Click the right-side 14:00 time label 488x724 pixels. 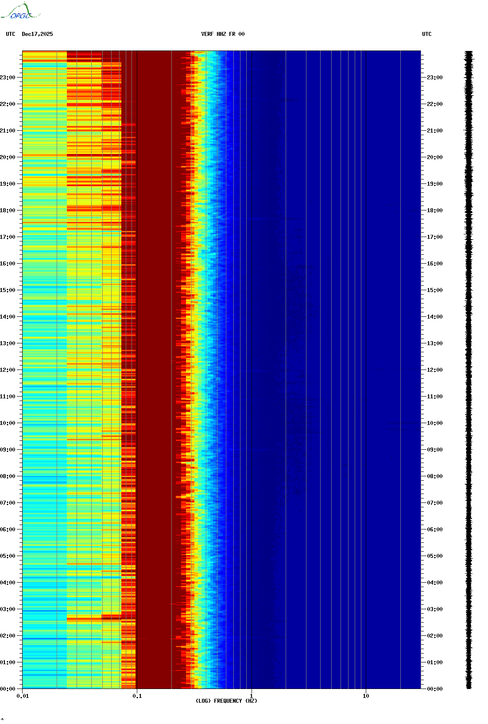point(435,317)
